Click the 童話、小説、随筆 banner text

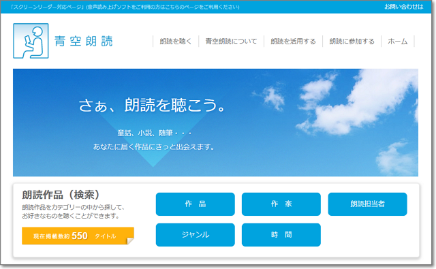point(155,133)
